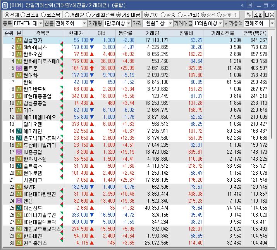Screen dimensions: 277x250
Task: Select the 한텍 stock name
Action: 28,82
